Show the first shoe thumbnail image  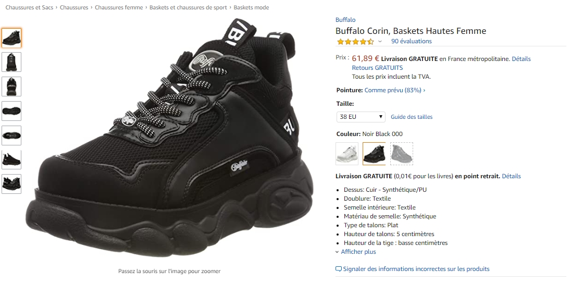point(11,38)
